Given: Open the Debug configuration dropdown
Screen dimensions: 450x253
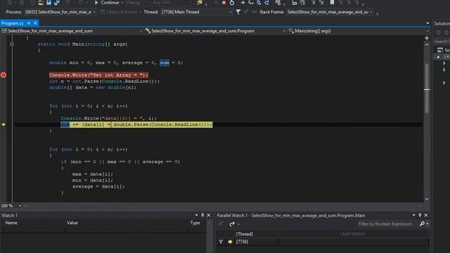Looking at the screenshot, I should pyautogui.click(x=137, y=3).
